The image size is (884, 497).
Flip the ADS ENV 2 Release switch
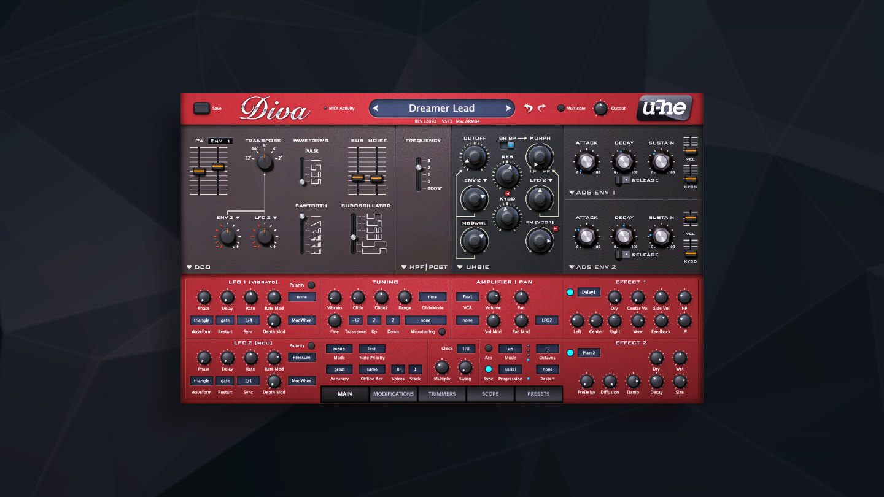point(622,255)
